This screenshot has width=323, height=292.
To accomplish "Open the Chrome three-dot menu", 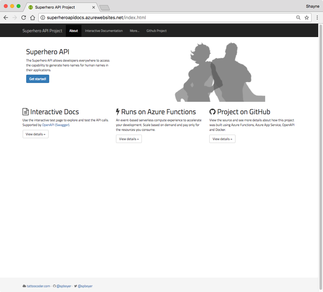I will 317,18.
